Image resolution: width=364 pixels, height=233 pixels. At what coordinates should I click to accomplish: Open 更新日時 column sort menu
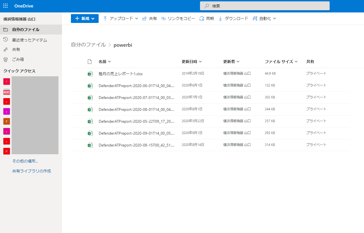coord(192,62)
